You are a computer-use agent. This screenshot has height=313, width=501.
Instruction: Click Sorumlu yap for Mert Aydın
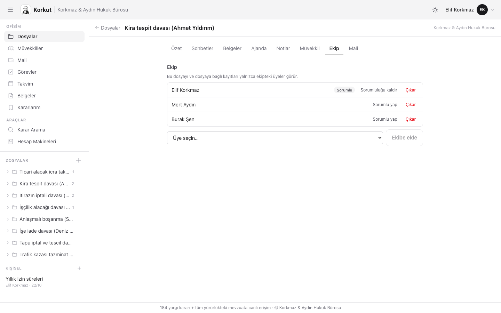(x=385, y=105)
